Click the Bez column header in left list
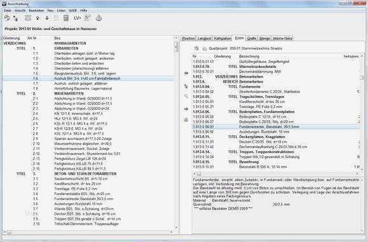368x242 pixels. click(57, 38)
